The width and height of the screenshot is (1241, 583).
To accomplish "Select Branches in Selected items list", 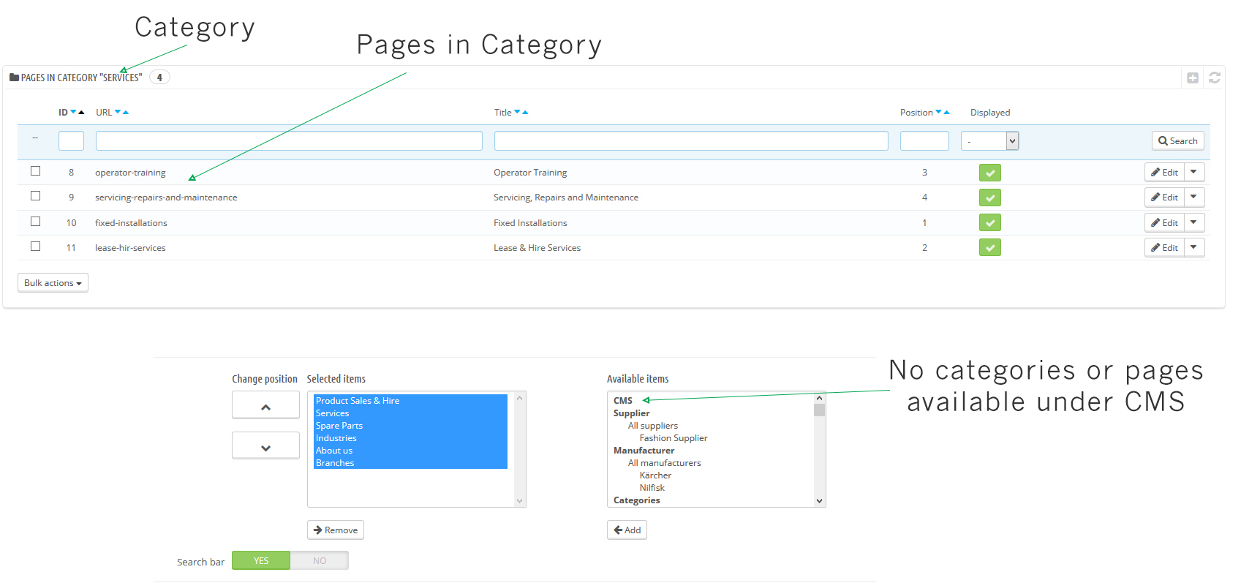I will pos(410,463).
